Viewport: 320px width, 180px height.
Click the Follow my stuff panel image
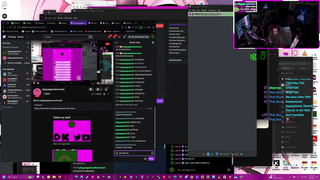click(x=72, y=131)
